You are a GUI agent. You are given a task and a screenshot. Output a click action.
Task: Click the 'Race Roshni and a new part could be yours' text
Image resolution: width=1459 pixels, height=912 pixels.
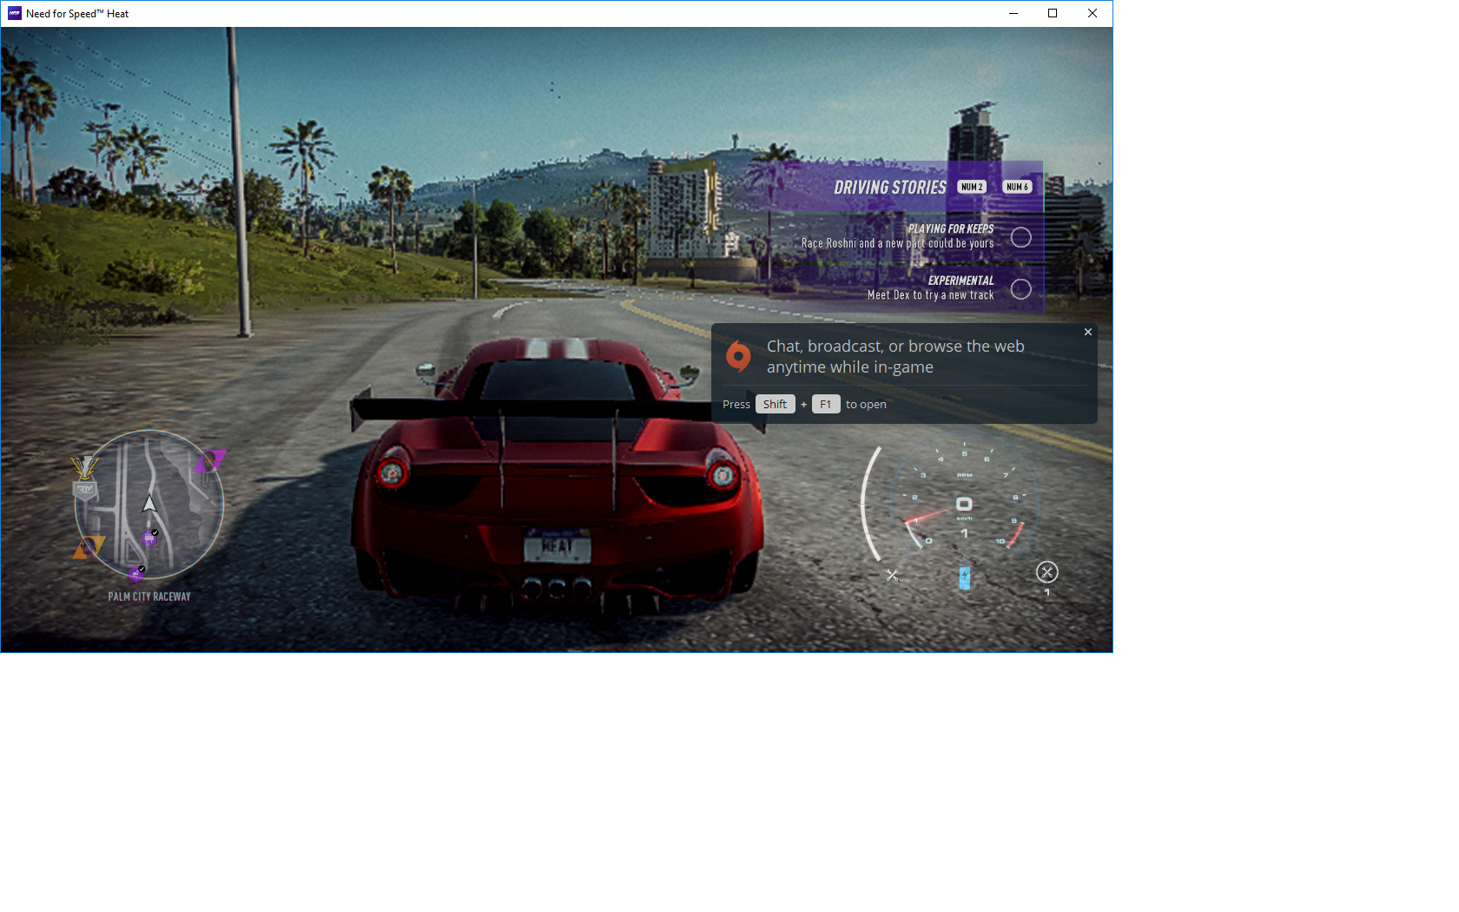pyautogui.click(x=897, y=244)
